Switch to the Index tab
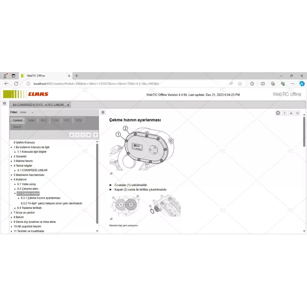This screenshot has width=307, height=307. (x=31, y=120)
